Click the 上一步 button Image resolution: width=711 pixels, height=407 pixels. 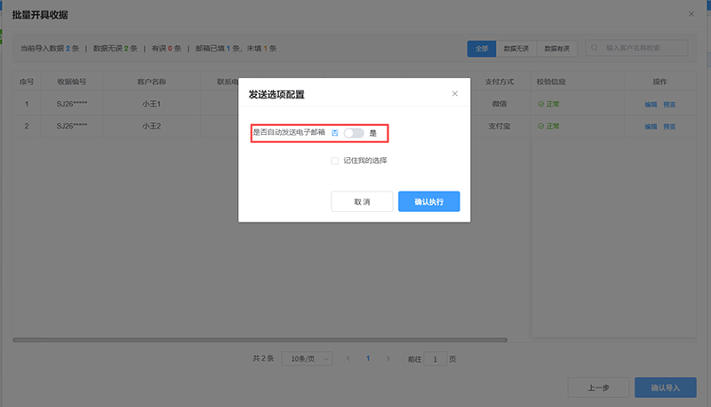(x=598, y=387)
